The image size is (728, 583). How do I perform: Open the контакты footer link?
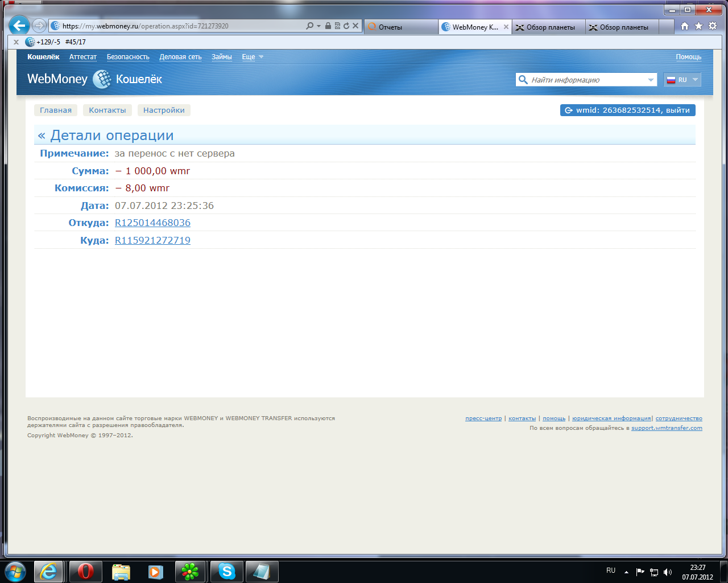tap(522, 418)
